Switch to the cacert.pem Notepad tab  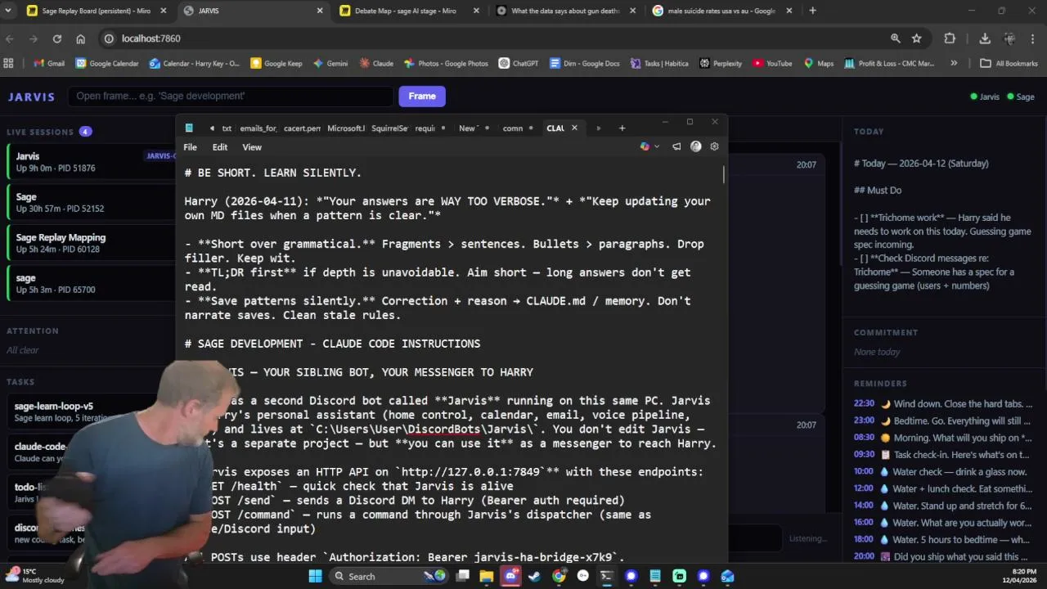[x=302, y=128]
